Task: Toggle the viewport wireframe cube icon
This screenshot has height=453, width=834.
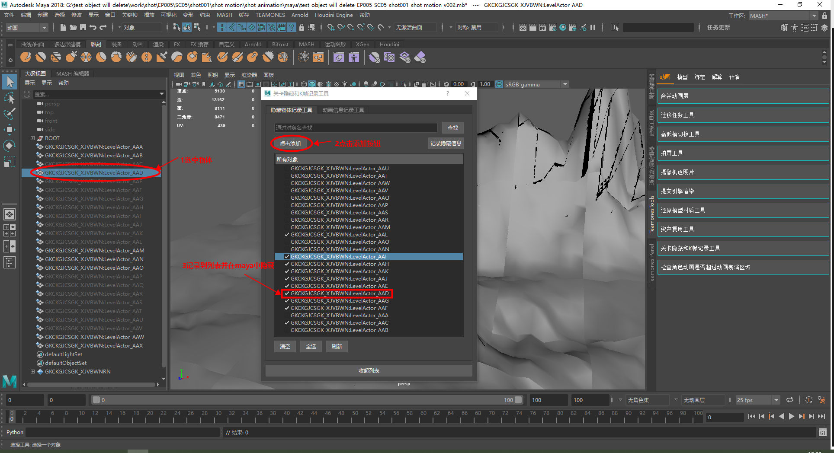Action: pyautogui.click(x=304, y=84)
